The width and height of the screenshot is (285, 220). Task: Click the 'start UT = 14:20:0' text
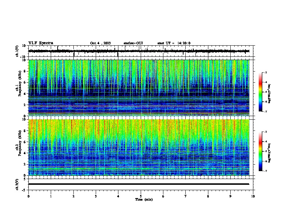tap(174, 43)
